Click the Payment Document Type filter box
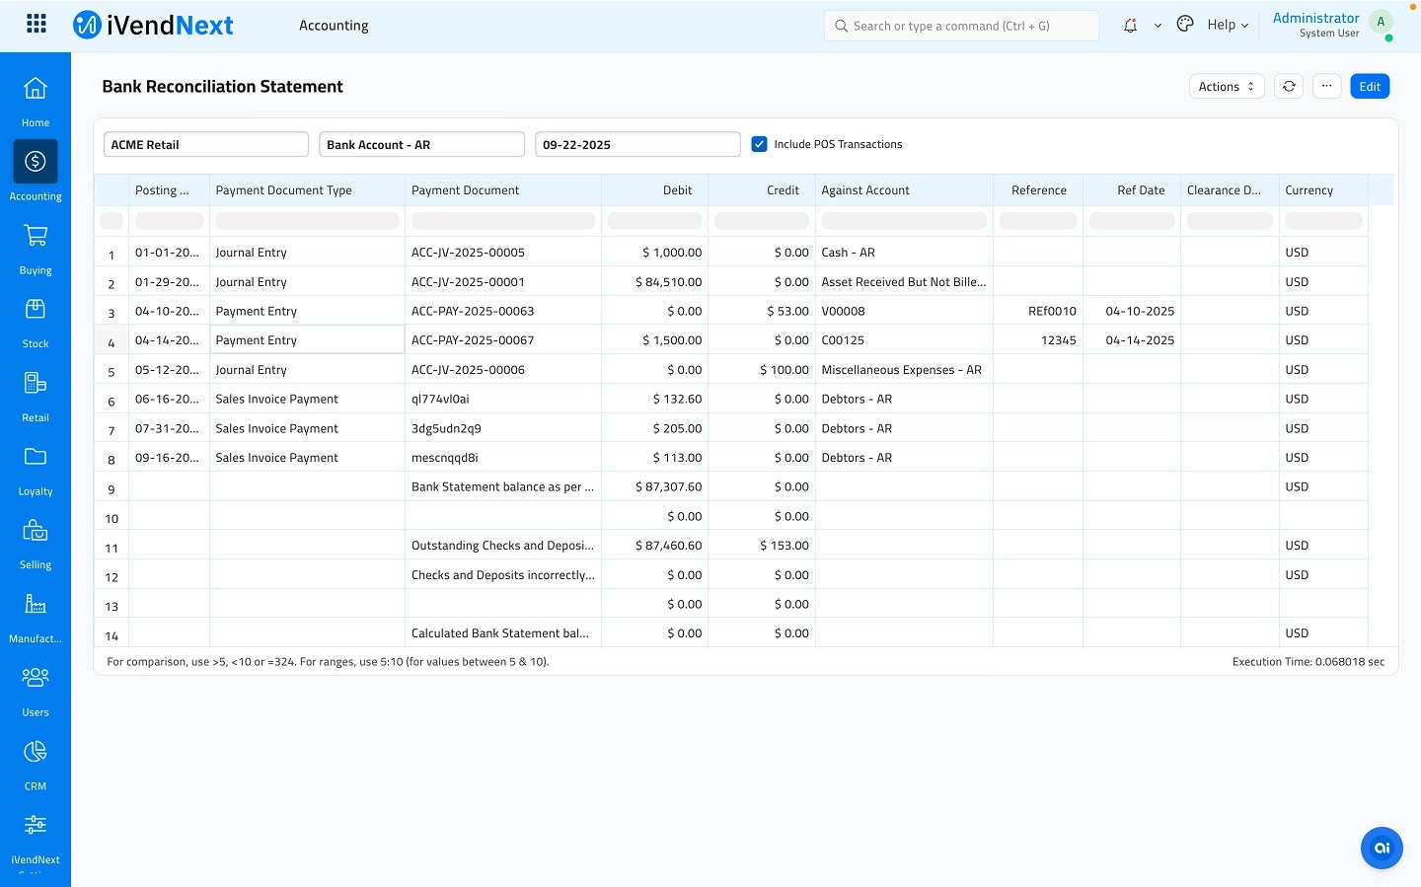 [307, 221]
